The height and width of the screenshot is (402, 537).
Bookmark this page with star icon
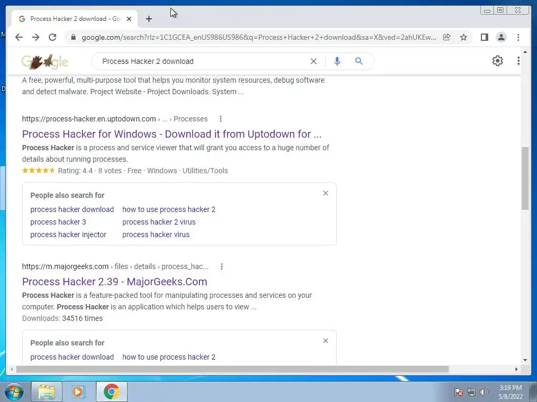coord(464,37)
